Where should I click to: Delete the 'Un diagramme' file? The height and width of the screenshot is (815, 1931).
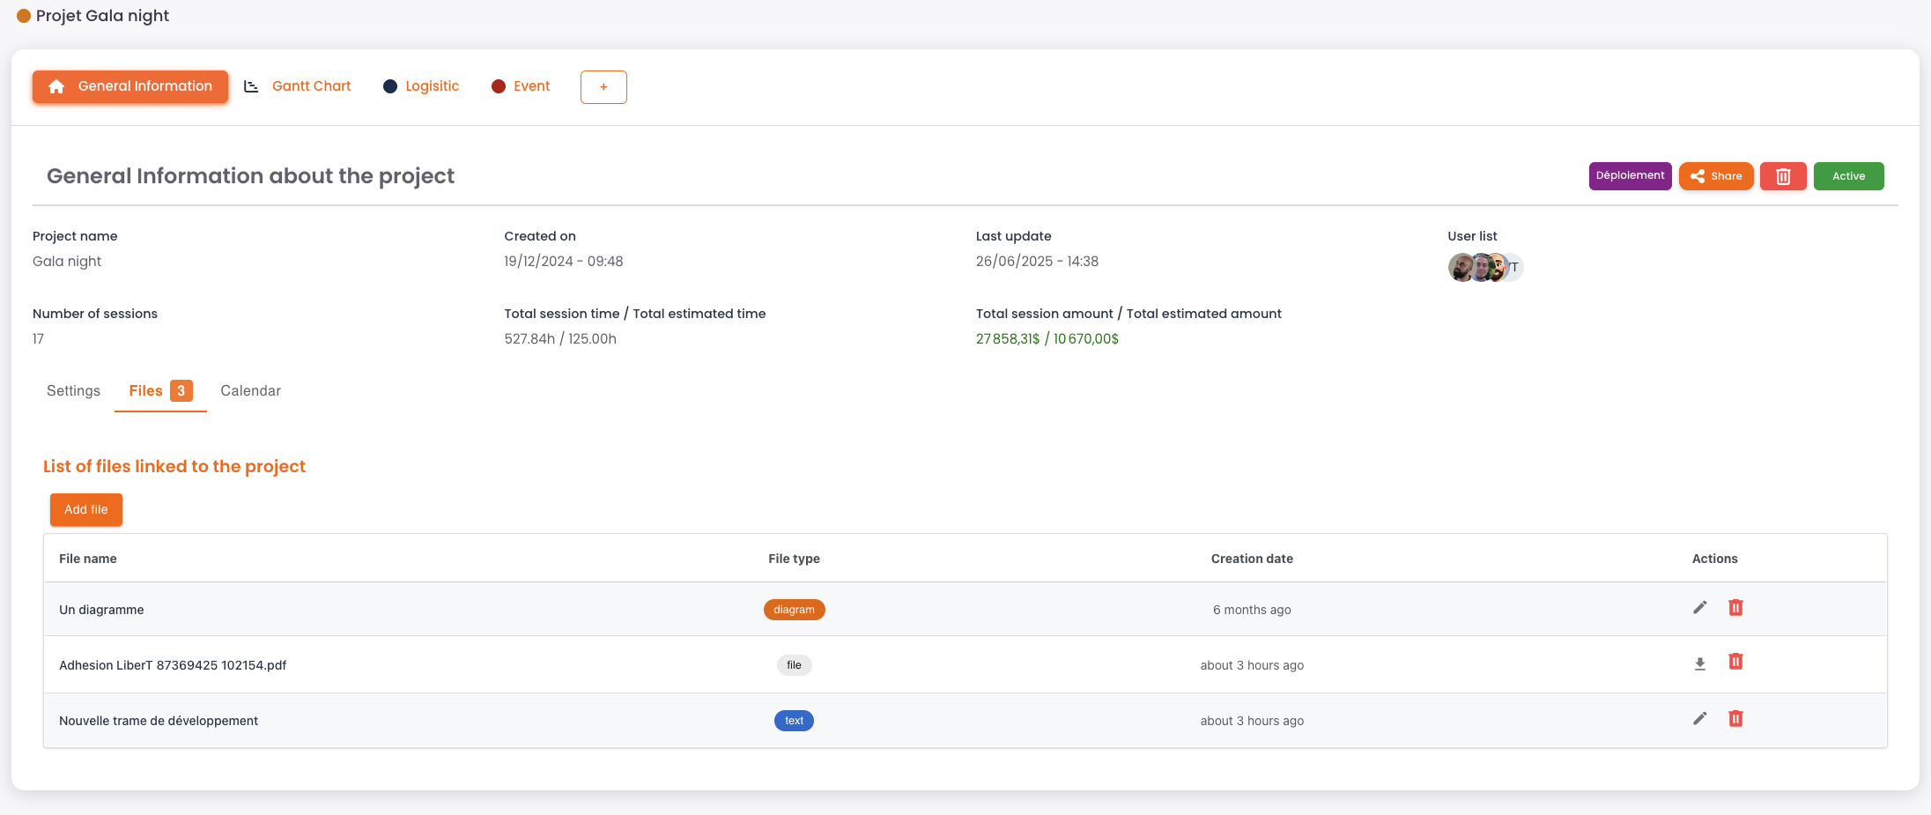(x=1735, y=608)
